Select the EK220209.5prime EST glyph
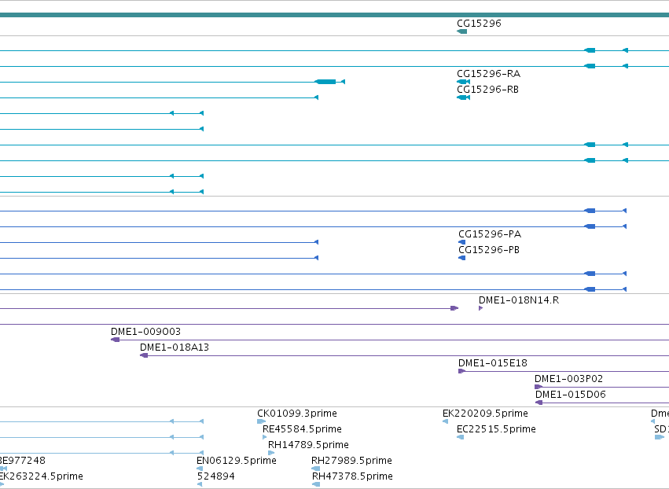This screenshot has height=489, width=669. [x=446, y=421]
